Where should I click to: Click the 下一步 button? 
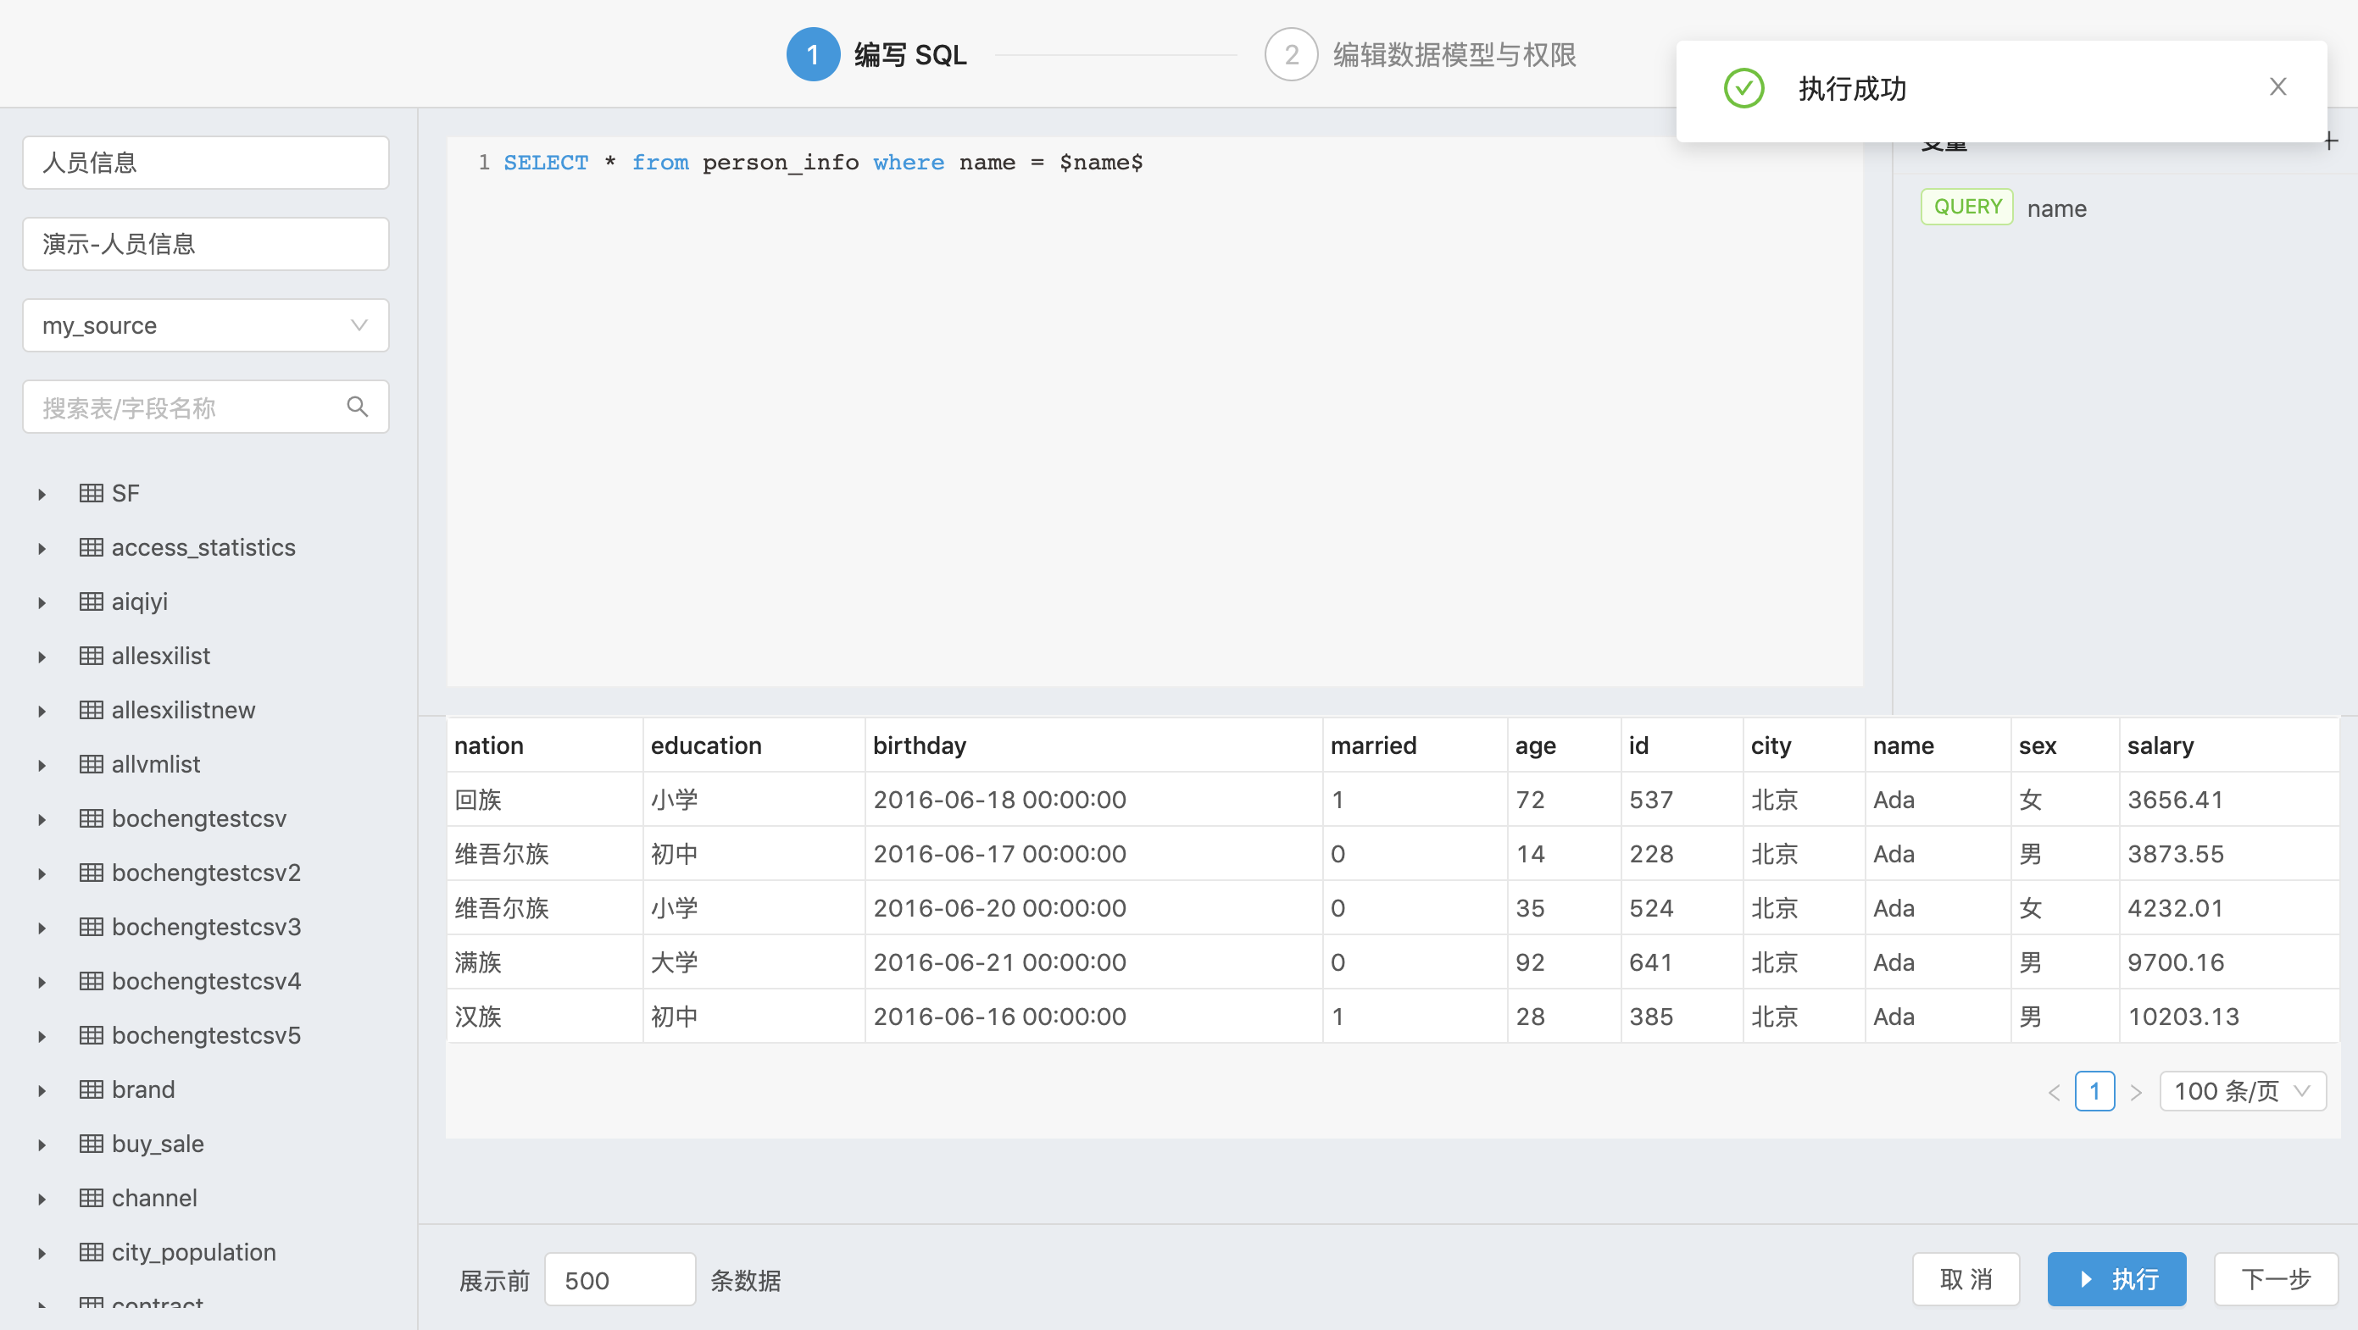click(2275, 1279)
